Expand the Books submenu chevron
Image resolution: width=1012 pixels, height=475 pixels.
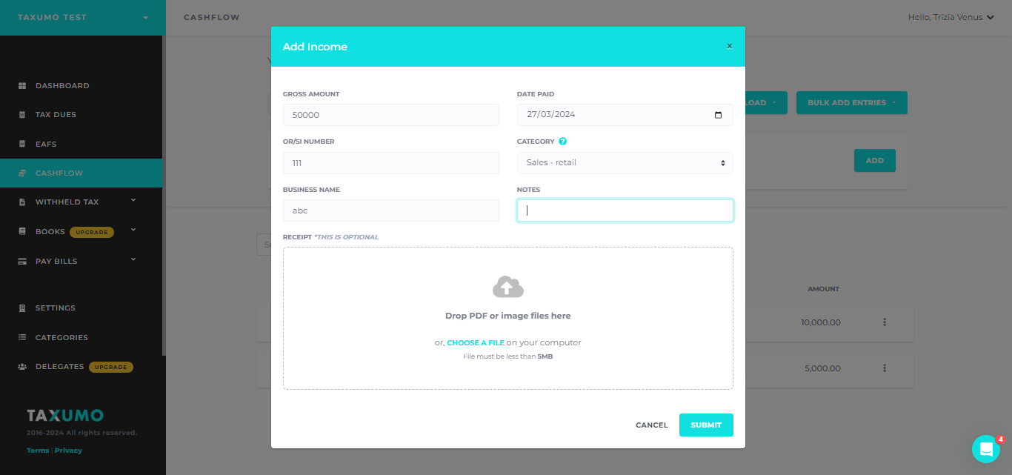[x=133, y=230]
